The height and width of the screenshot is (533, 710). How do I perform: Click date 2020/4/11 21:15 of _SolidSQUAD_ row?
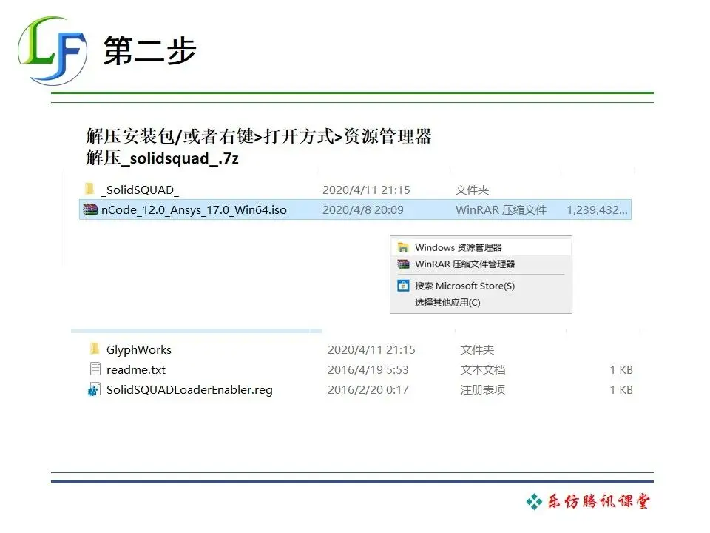click(x=366, y=190)
